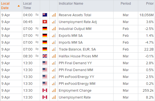Viewport: 155px width, 101px height.
Task: Open the Trade Balance, EUR, SA indicator
Action: pos(77,49)
